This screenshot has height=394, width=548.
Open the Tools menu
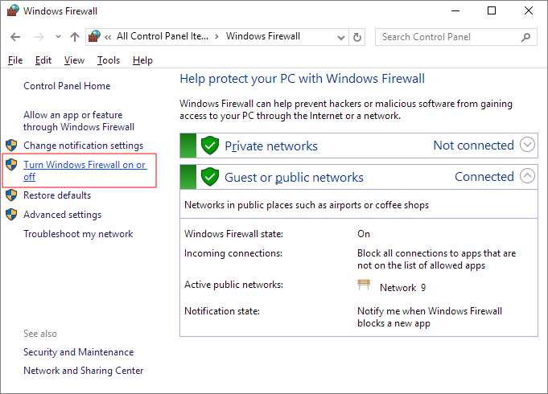(109, 60)
